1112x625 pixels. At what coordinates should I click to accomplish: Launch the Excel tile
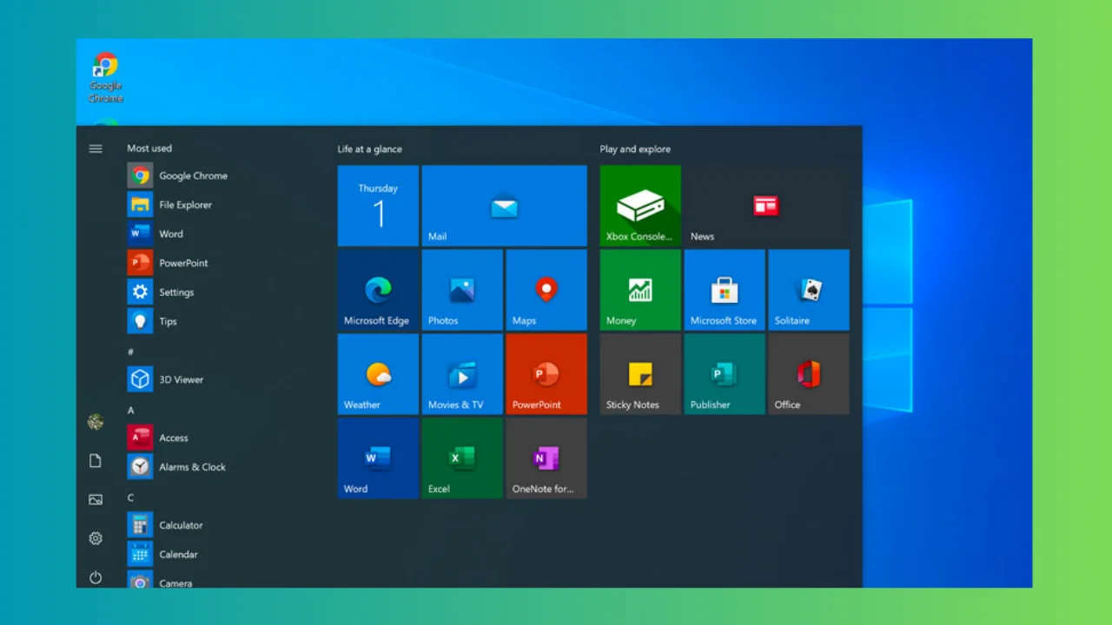click(x=462, y=458)
